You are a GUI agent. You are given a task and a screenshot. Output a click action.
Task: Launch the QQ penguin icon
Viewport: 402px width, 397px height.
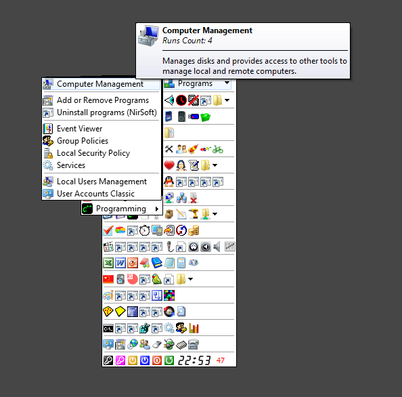tap(169, 182)
